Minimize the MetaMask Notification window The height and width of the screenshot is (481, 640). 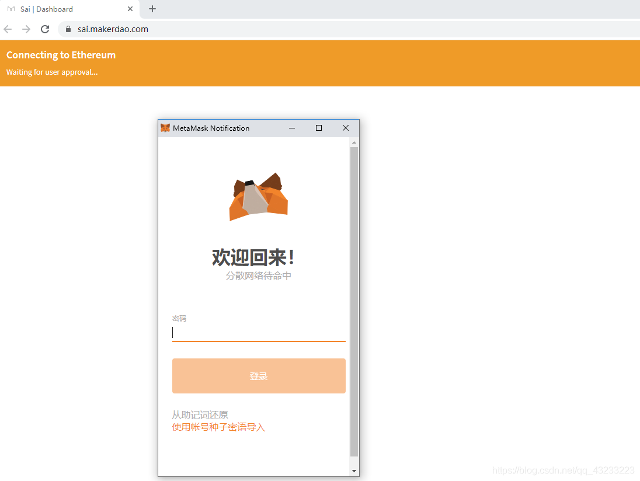[292, 128]
